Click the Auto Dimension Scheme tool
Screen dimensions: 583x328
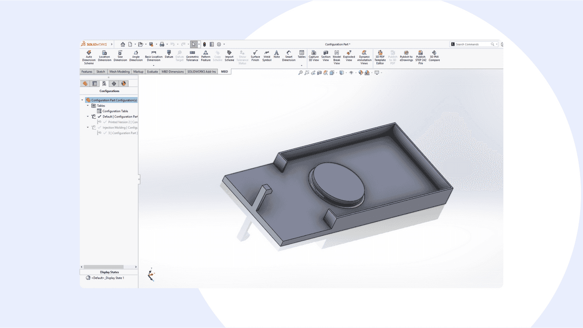click(89, 57)
